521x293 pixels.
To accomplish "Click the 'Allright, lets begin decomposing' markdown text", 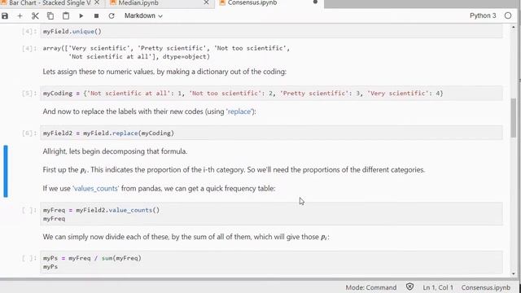I will coord(115,151).
